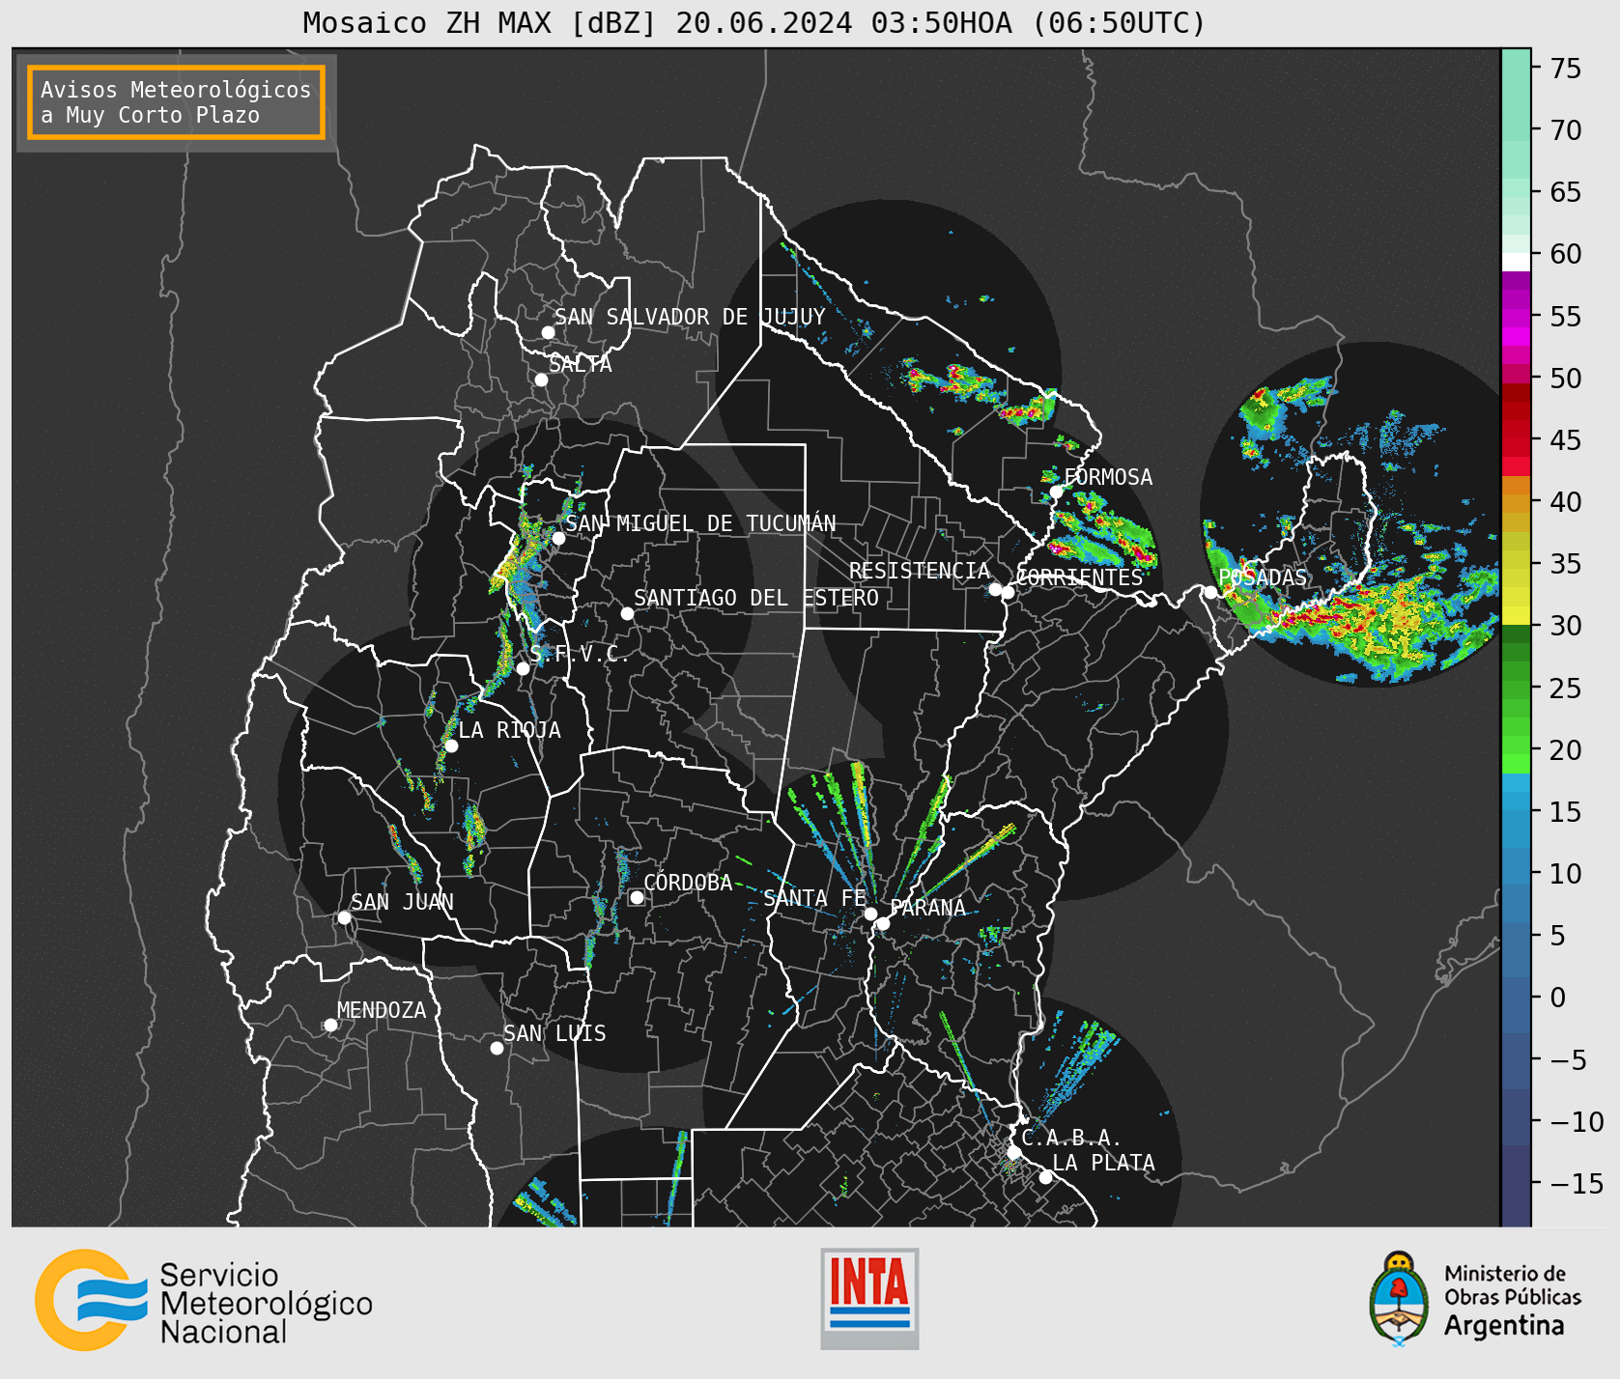Select the San Luis city marker
This screenshot has height=1379, width=1620.
[x=497, y=1048]
